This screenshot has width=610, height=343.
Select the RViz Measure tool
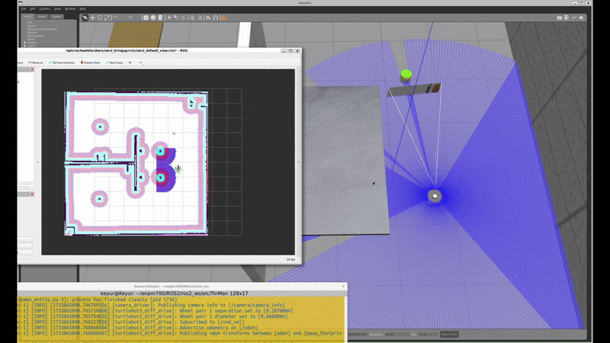coord(36,63)
